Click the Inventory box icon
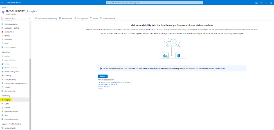This screenshot has width=274, height=130. [x=3, y=76]
